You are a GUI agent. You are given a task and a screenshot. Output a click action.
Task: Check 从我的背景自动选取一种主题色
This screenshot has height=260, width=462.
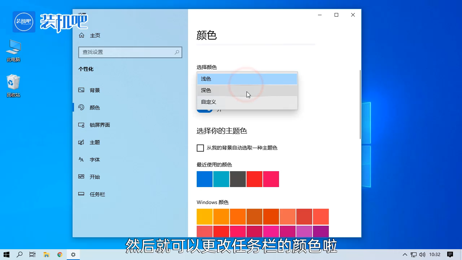point(200,148)
